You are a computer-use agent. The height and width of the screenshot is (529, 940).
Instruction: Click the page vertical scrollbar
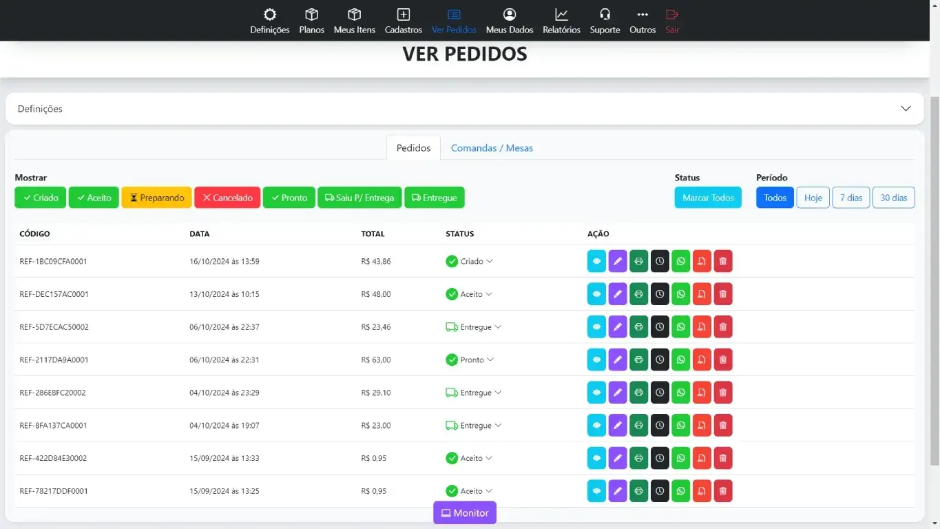pos(934,276)
